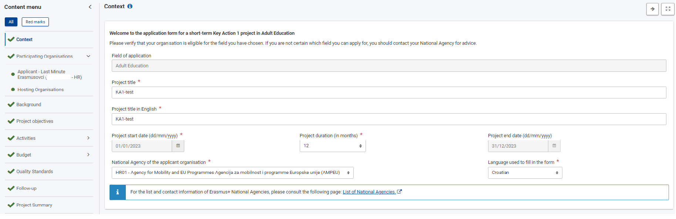This screenshot has height=219, width=676.
Task: Toggle fullscreen view icon
Action: [x=668, y=9]
